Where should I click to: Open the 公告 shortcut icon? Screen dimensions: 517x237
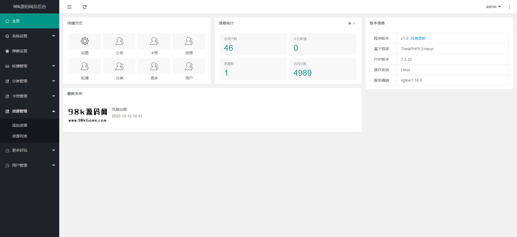(x=120, y=41)
